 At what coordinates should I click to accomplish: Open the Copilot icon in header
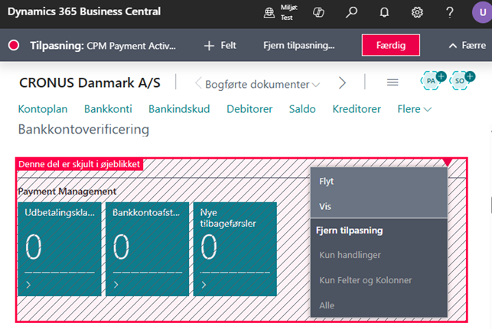[318, 12]
